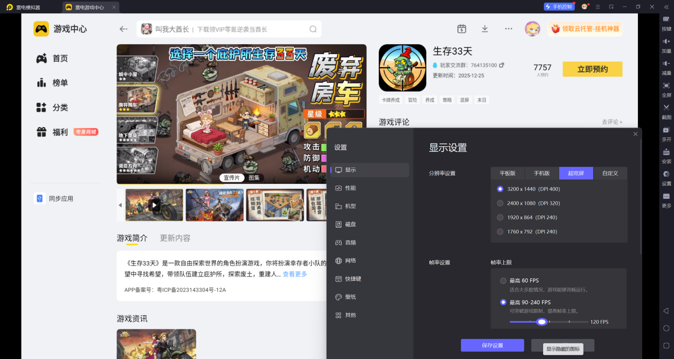Click the 立即预约 reserve now button
The width and height of the screenshot is (674, 359).
point(592,69)
